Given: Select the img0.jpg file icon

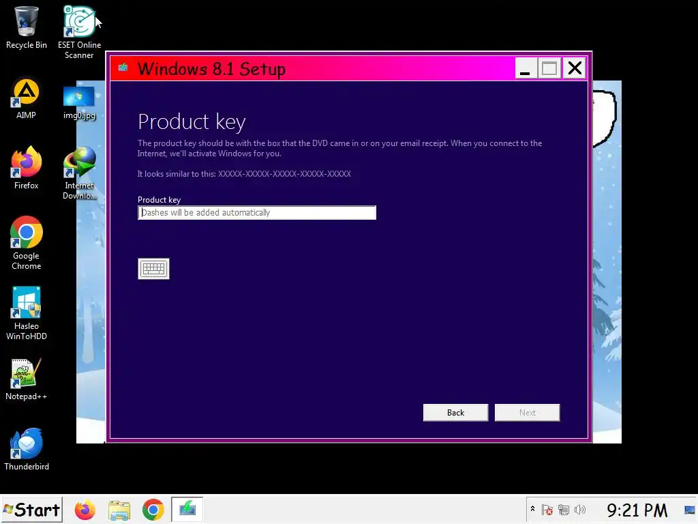Looking at the screenshot, I should [79, 102].
